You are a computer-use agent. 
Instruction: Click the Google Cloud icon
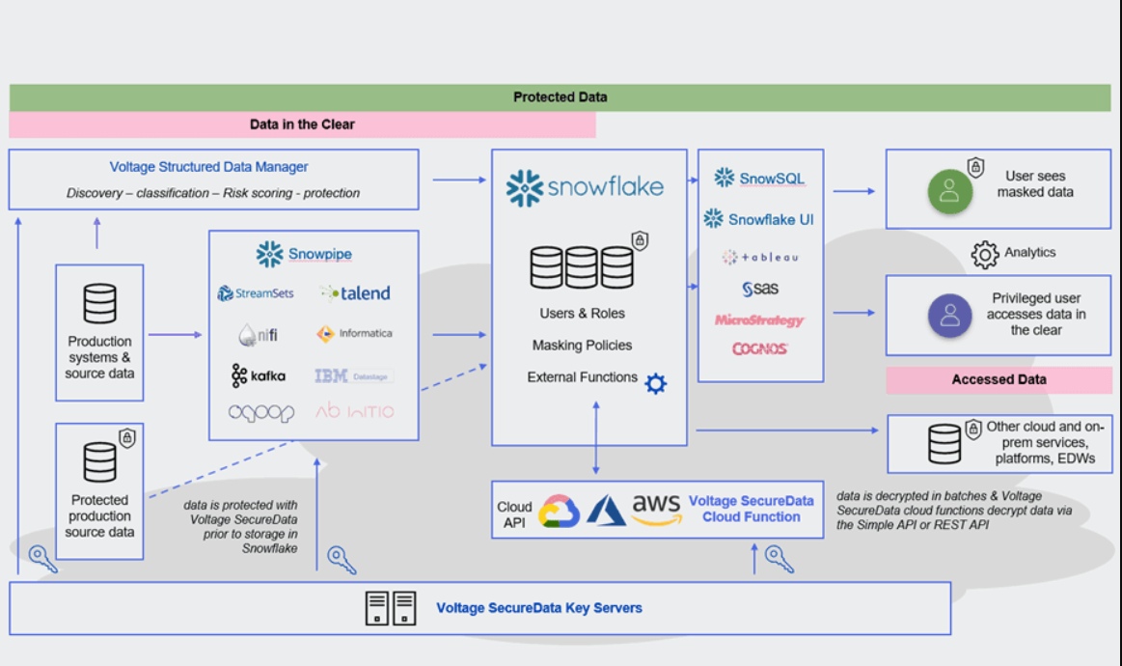[x=559, y=511]
